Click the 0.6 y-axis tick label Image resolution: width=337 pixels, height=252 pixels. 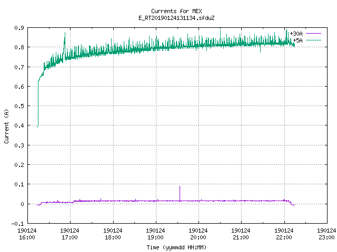point(19,87)
